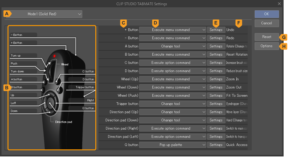Open the Options dialog
Screen dimensions: 290x157
point(267,46)
